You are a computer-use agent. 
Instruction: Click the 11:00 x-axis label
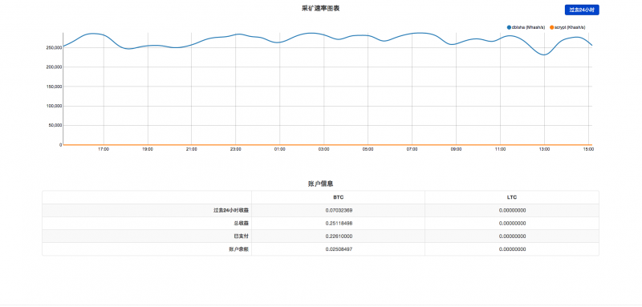(500, 150)
